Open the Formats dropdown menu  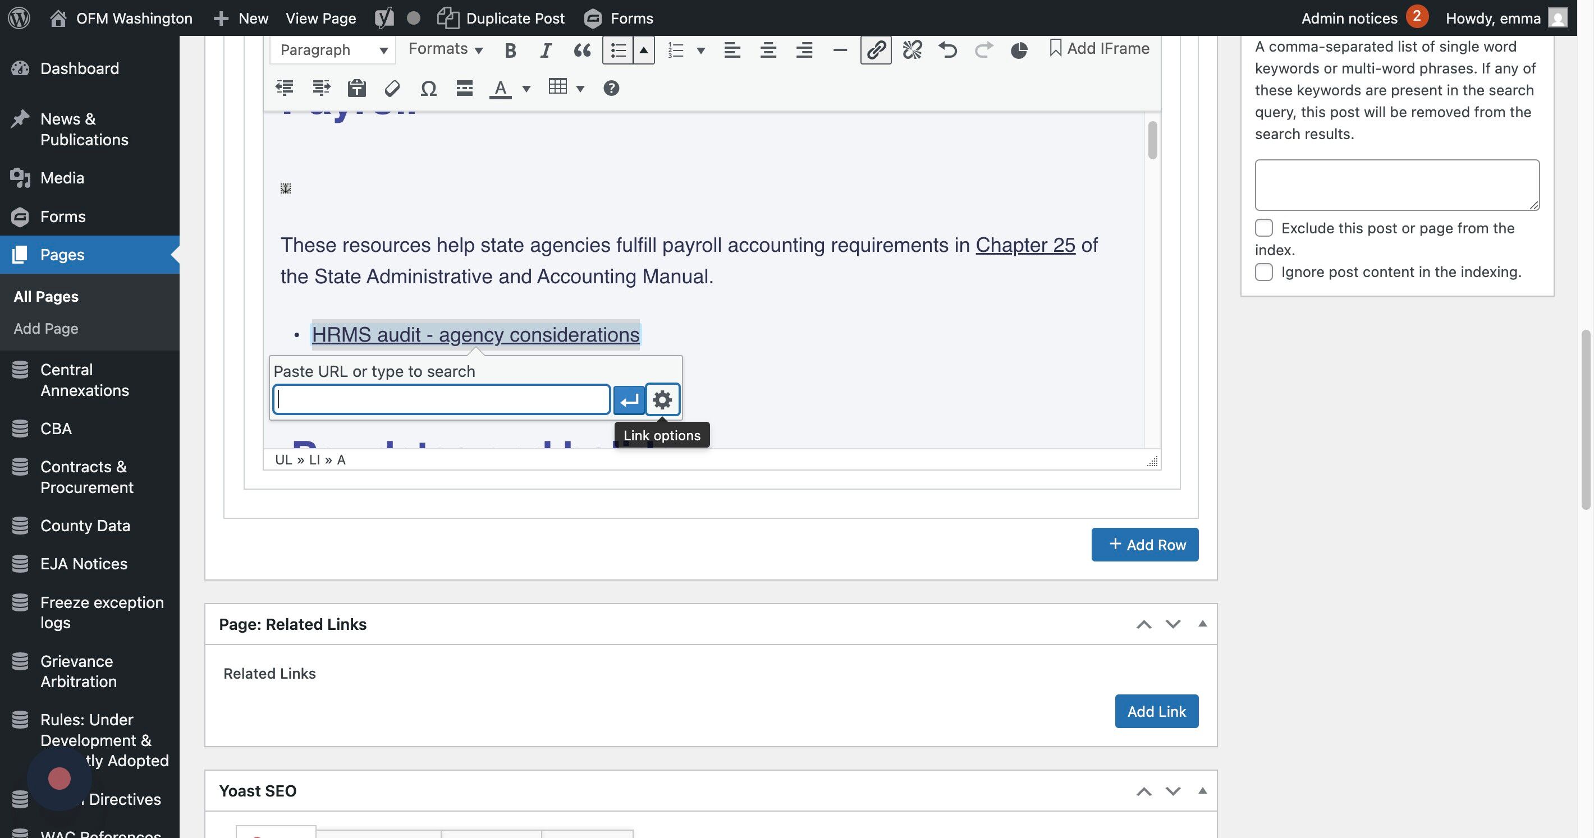point(445,49)
